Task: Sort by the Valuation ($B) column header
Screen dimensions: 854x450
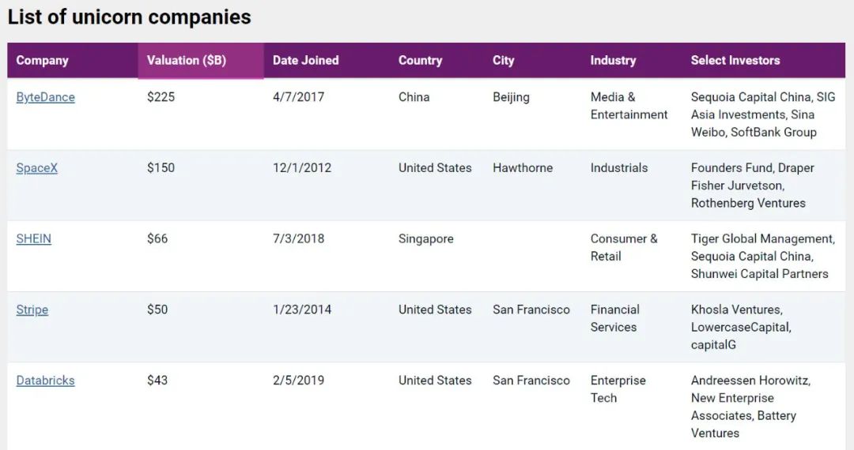Action: pos(201,60)
